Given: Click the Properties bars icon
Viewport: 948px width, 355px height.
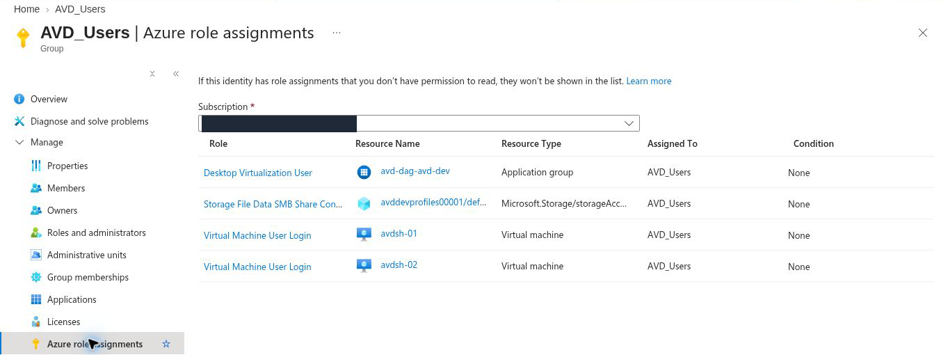Looking at the screenshot, I should point(36,166).
